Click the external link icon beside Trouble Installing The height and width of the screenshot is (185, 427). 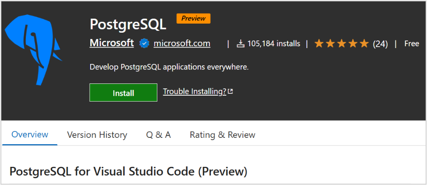[x=230, y=92]
